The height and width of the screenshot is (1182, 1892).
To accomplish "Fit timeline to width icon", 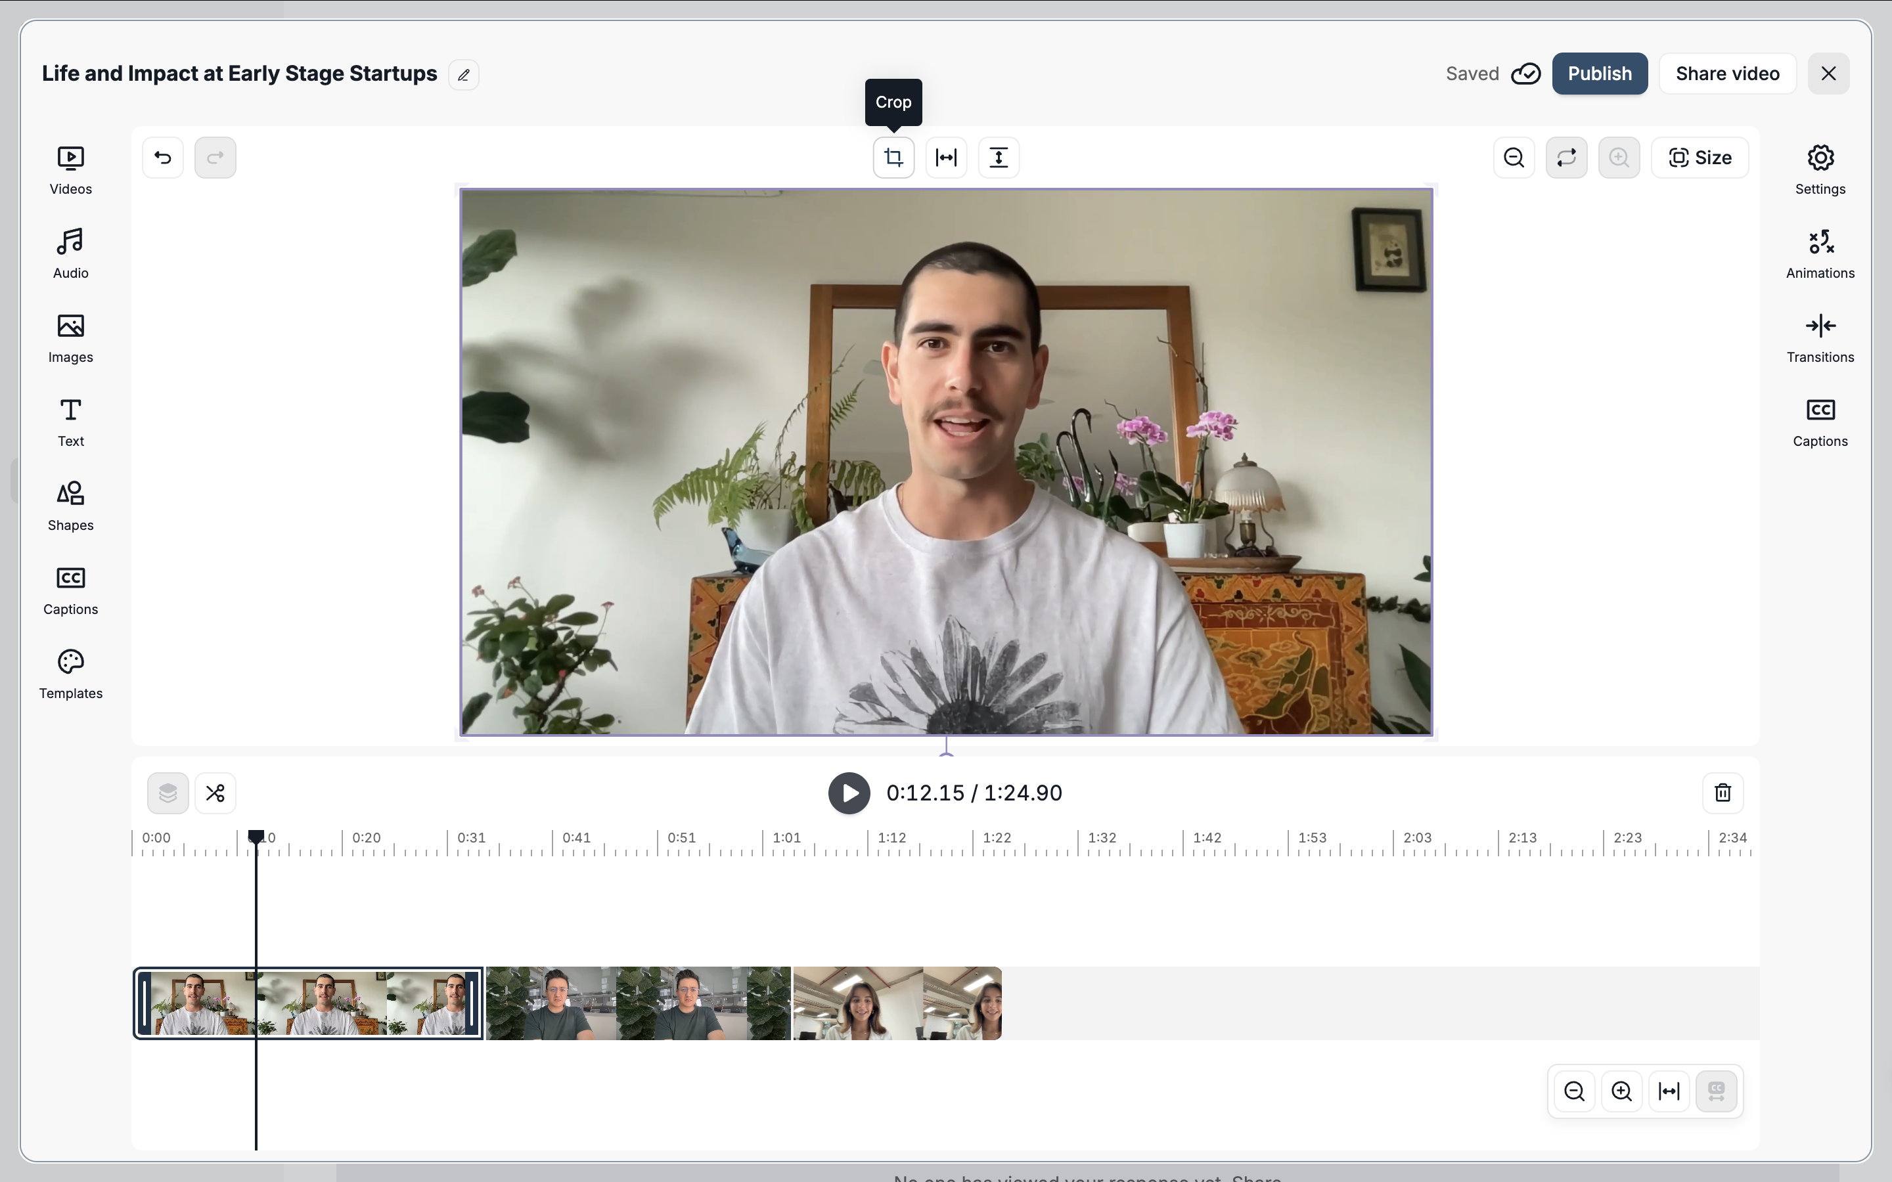I will tap(1669, 1091).
